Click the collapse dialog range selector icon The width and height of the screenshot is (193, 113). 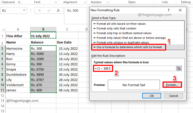(x=179, y=68)
